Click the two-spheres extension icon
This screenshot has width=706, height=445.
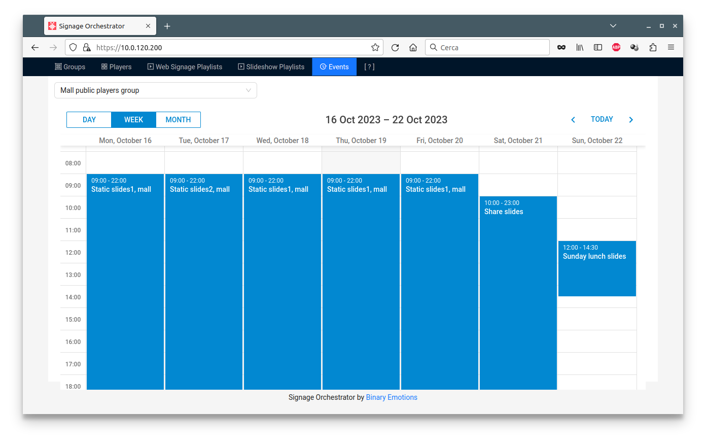634,47
